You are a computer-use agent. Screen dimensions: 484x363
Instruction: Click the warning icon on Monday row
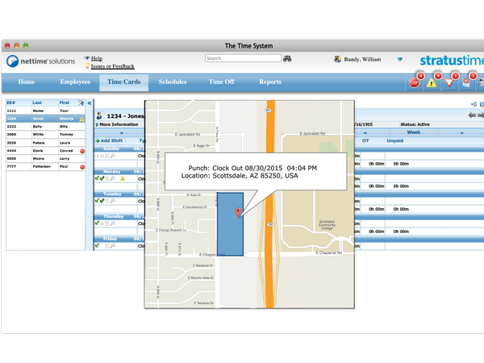coord(123,178)
